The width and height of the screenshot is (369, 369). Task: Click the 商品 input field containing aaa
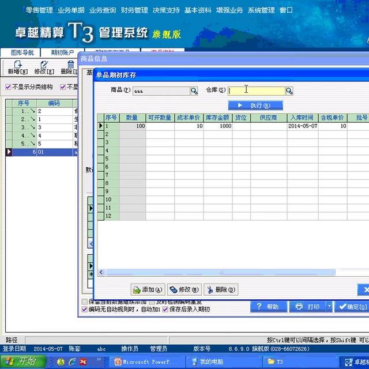point(161,91)
